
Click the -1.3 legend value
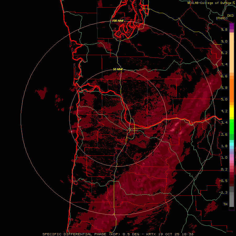coord(223,192)
